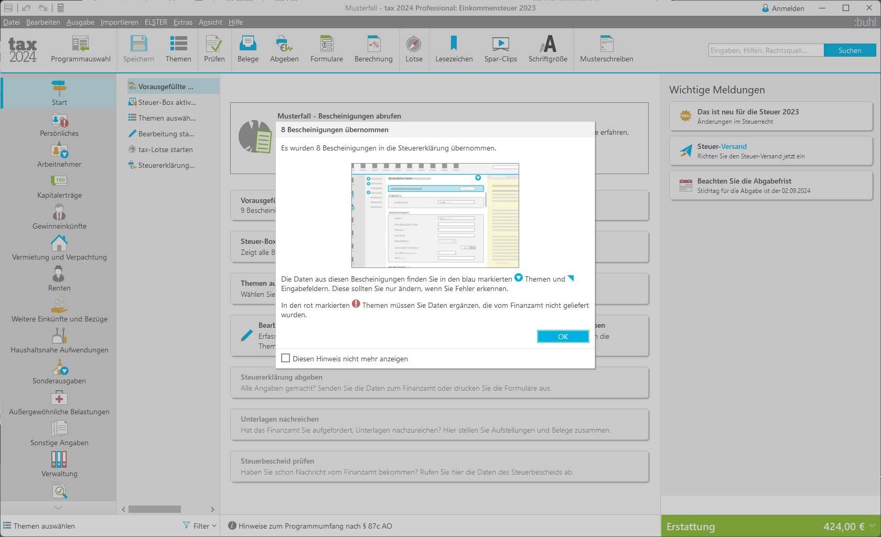Screen dimensions: 881x537
Task: Focus the search input field
Action: (766, 50)
